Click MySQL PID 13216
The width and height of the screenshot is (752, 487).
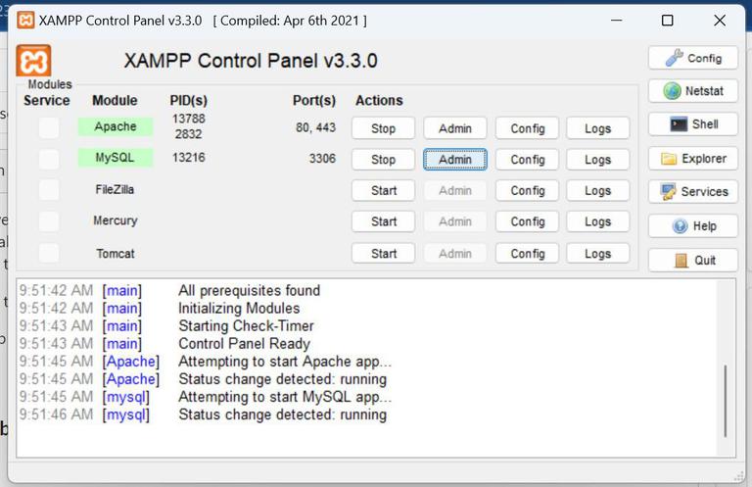[x=188, y=158]
